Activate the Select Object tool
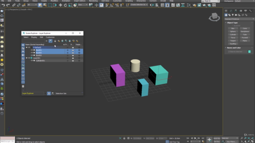Viewport: 255px width, 143px height. coord(40,5)
